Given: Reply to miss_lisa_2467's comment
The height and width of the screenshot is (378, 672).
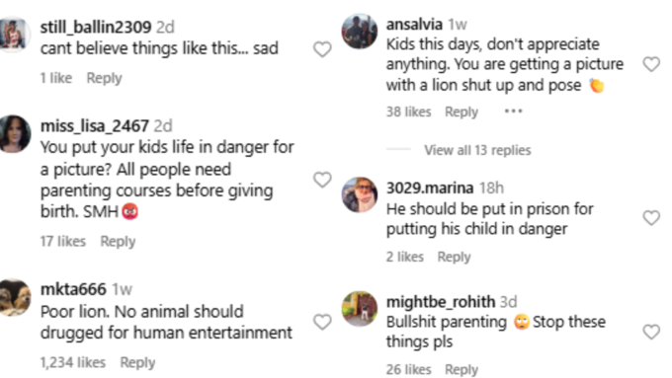Looking at the screenshot, I should coord(118,241).
